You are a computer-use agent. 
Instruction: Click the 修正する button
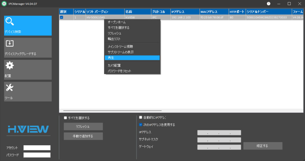click(x=263, y=146)
